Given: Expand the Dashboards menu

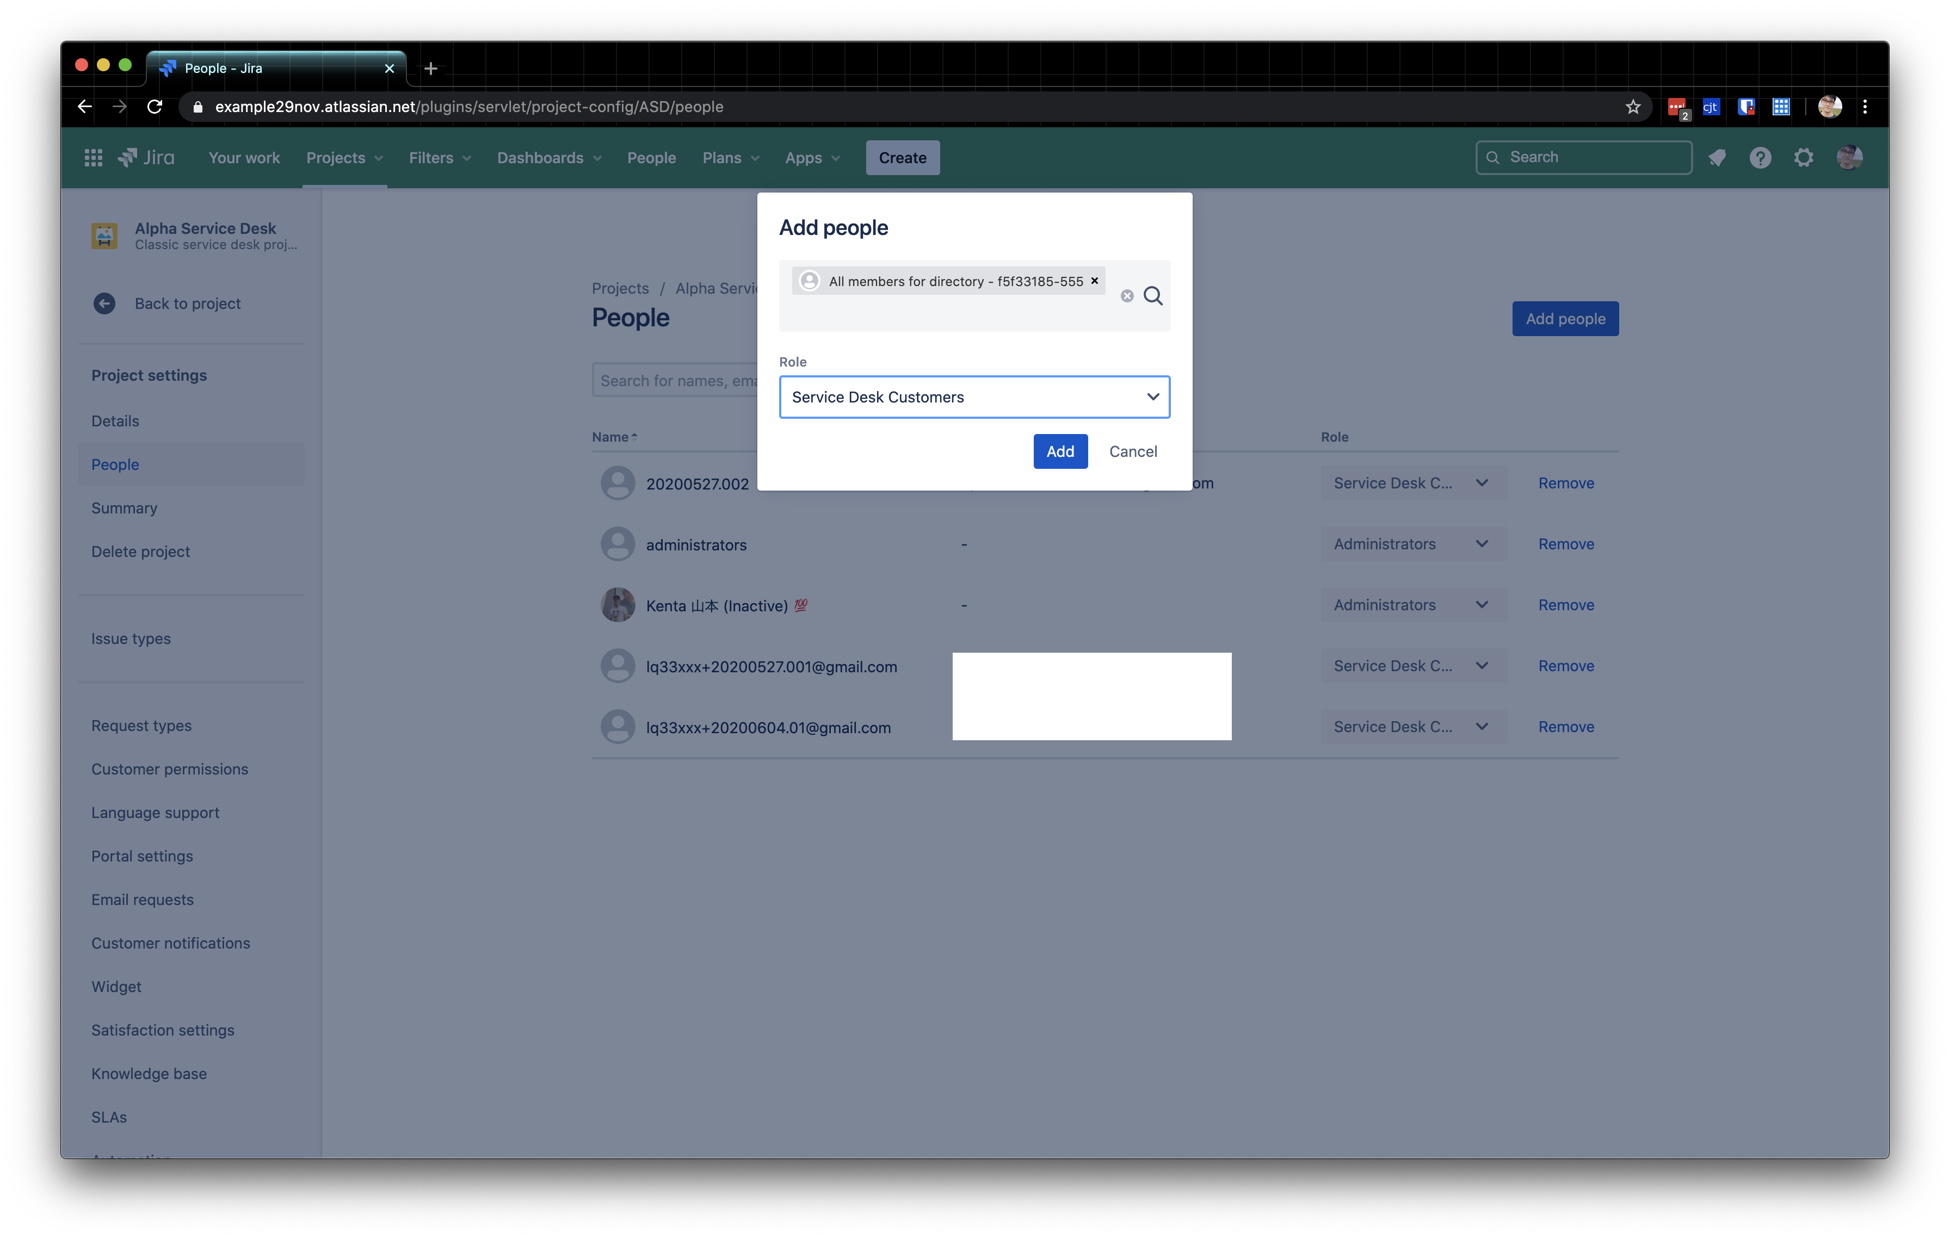Looking at the screenshot, I should 550,159.
